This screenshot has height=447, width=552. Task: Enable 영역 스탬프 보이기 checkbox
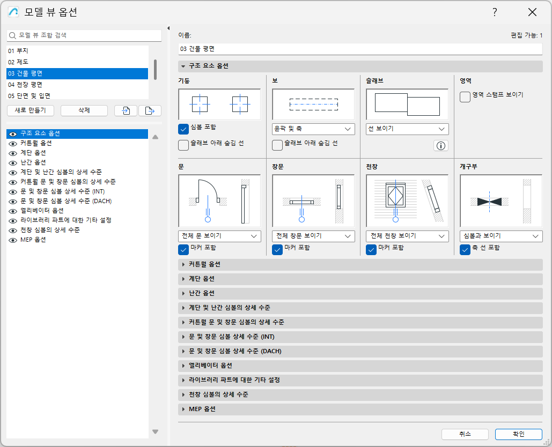(465, 97)
